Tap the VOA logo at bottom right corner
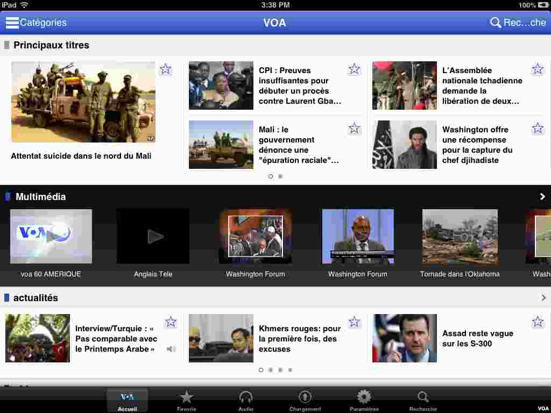Viewport: 551px width, 413px height. tap(543, 408)
